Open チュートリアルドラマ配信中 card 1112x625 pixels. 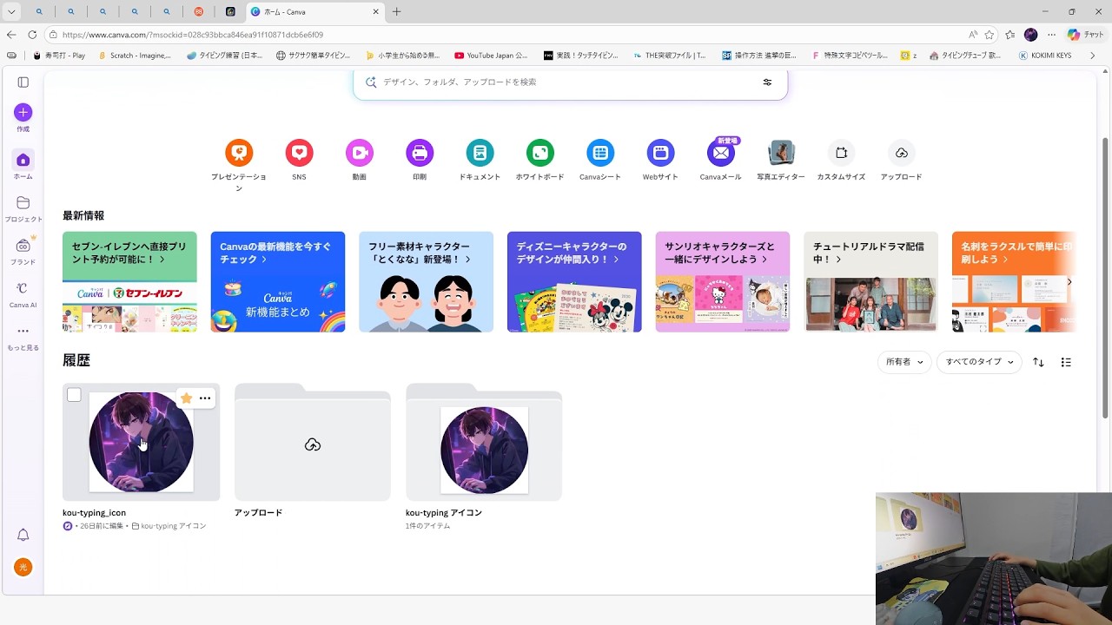(x=871, y=281)
